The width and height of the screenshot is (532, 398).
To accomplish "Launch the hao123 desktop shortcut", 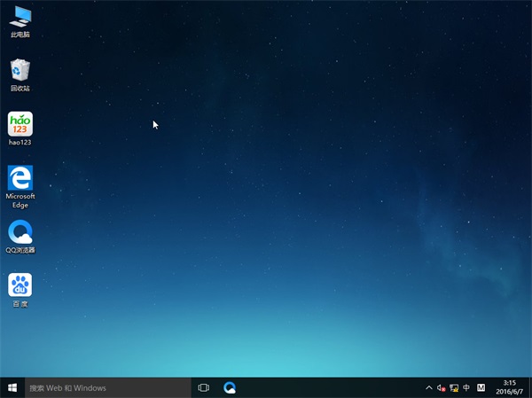I will click(x=20, y=124).
